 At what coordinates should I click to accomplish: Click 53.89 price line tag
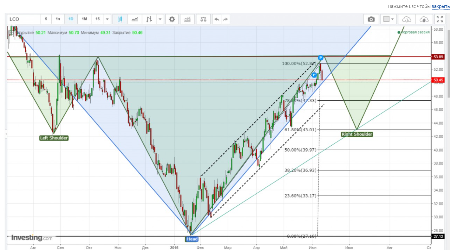pyautogui.click(x=439, y=57)
